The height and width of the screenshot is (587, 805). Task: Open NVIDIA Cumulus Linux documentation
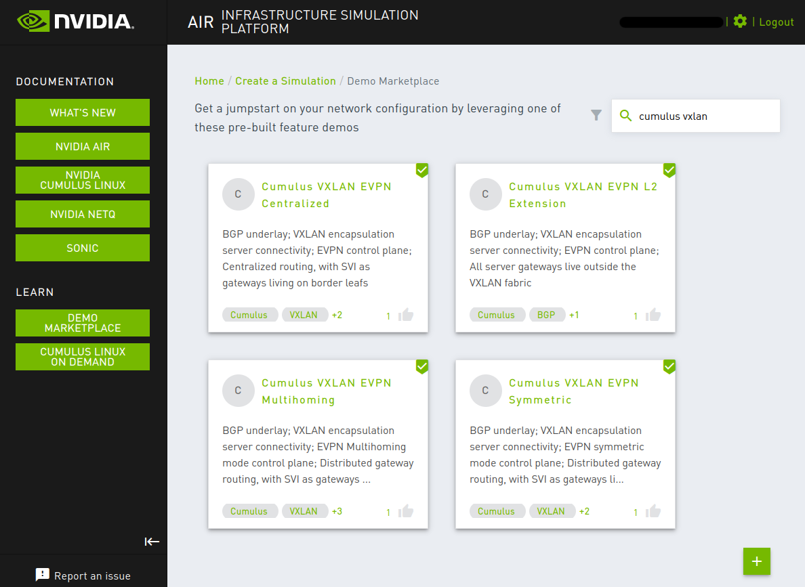(x=83, y=180)
